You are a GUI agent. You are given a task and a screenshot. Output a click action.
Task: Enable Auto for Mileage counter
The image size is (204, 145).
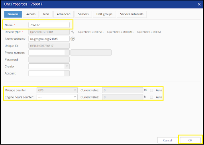(151, 90)
